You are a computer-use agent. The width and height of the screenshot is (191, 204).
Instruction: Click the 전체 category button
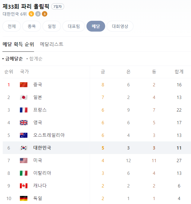click(x=11, y=26)
